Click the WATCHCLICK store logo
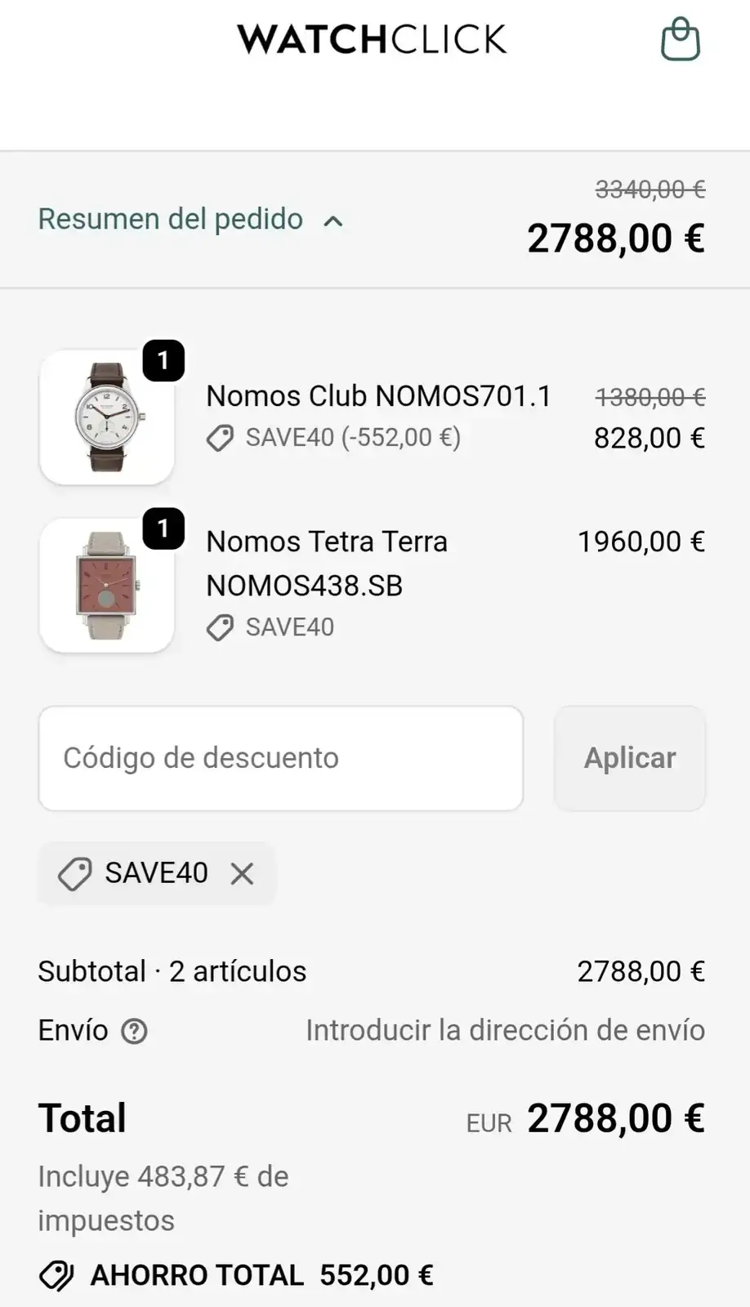This screenshot has width=750, height=1307. click(372, 39)
